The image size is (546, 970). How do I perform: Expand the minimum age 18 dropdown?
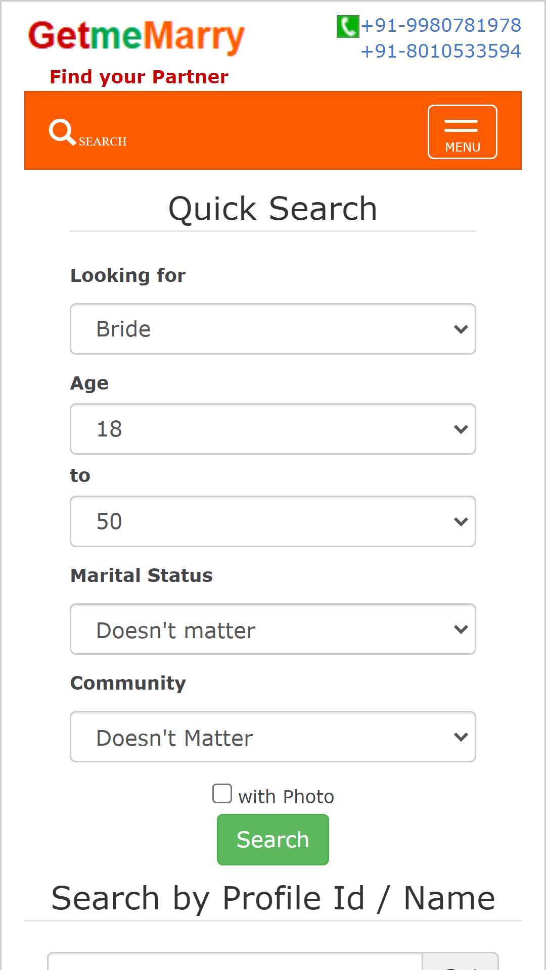click(273, 429)
